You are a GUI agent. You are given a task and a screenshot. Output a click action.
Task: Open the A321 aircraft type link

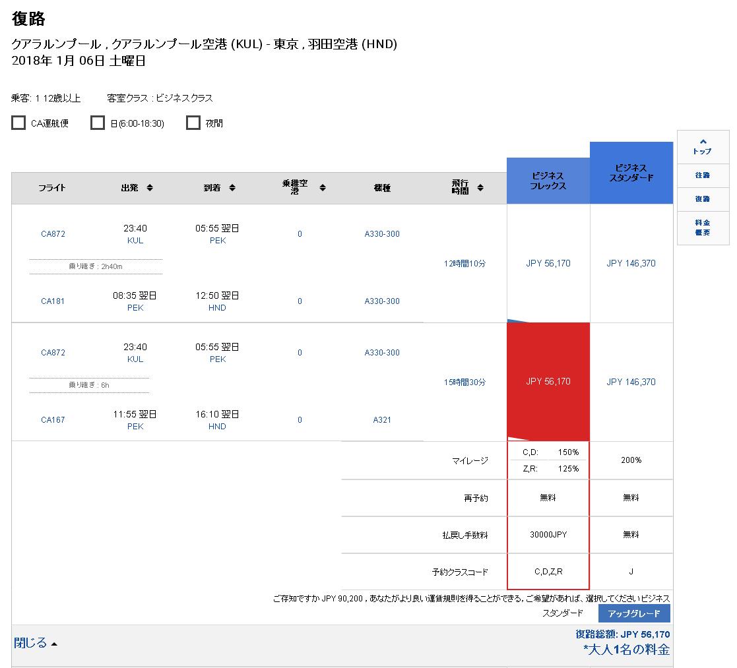click(382, 420)
